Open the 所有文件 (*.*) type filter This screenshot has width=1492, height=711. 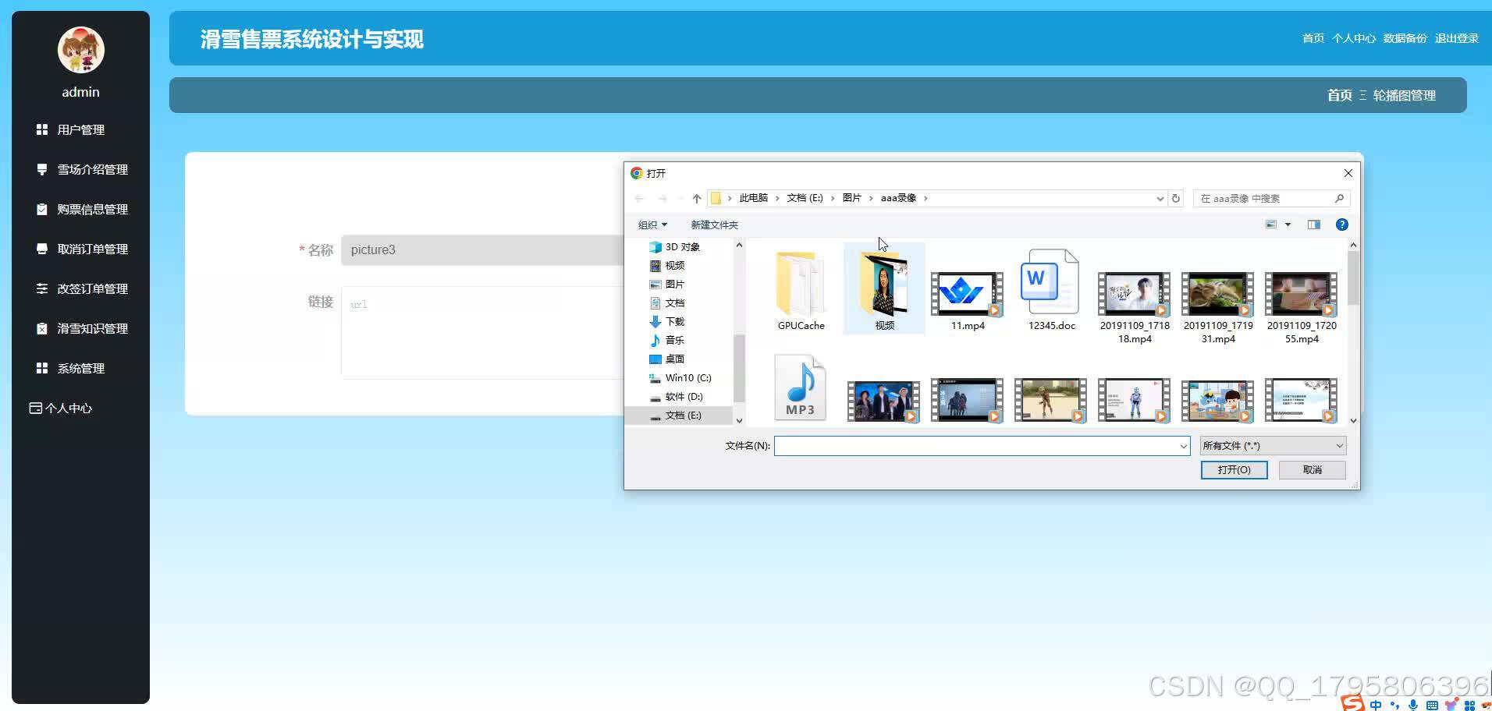pyautogui.click(x=1273, y=446)
